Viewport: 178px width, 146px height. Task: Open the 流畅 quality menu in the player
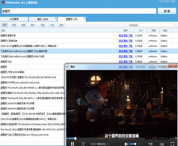[162, 144]
